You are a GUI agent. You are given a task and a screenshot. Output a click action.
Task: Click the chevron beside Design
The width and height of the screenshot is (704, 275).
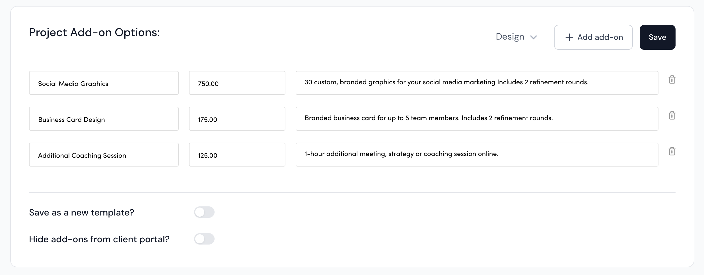click(534, 37)
